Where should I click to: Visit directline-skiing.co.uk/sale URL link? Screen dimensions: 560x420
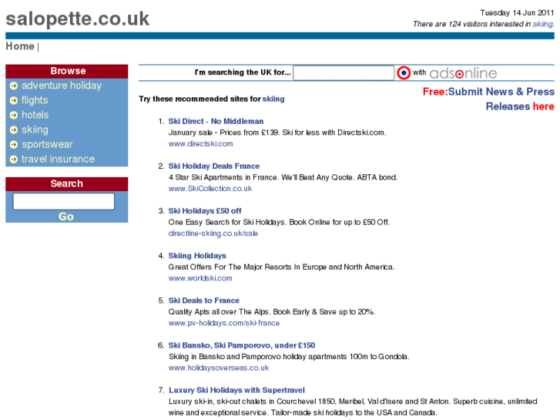213,234
